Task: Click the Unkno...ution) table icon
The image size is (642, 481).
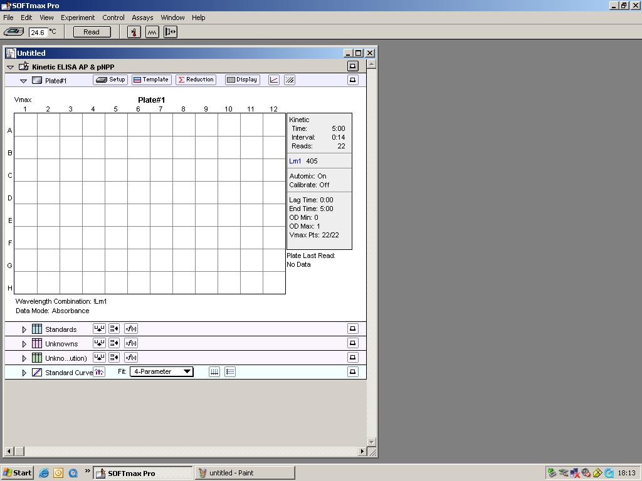Action: [37, 358]
